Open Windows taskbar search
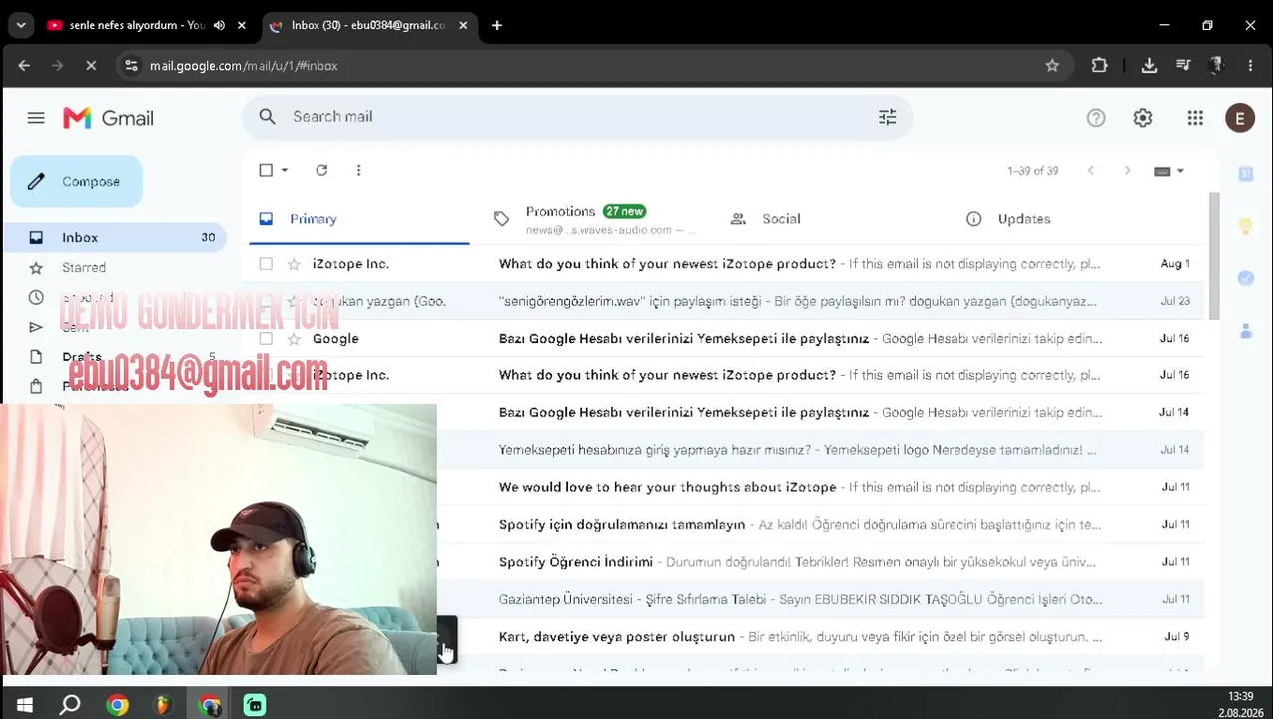Screen dimensions: 1273x719 pyautogui.click(x=70, y=705)
